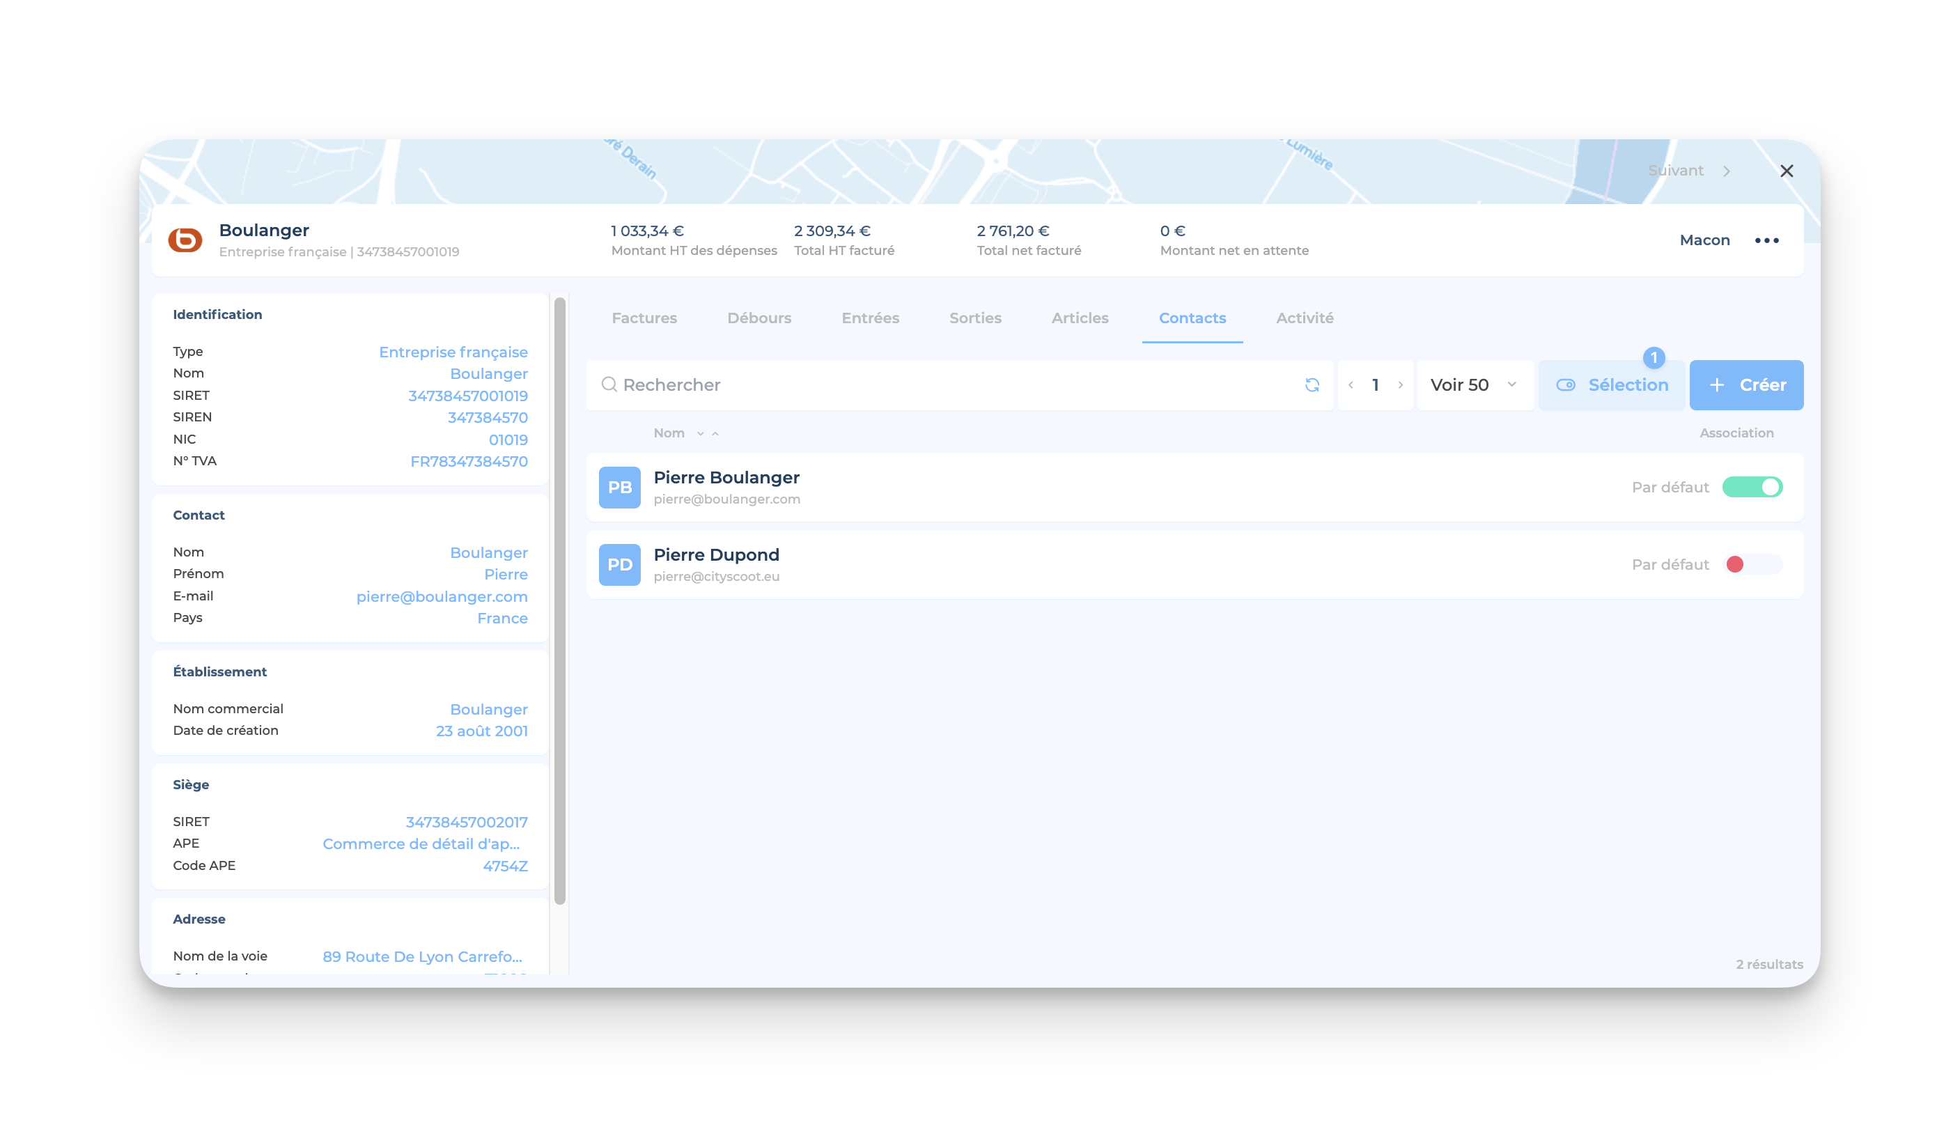The height and width of the screenshot is (1127, 1960).
Task: Click the PD contact avatar
Action: click(619, 565)
